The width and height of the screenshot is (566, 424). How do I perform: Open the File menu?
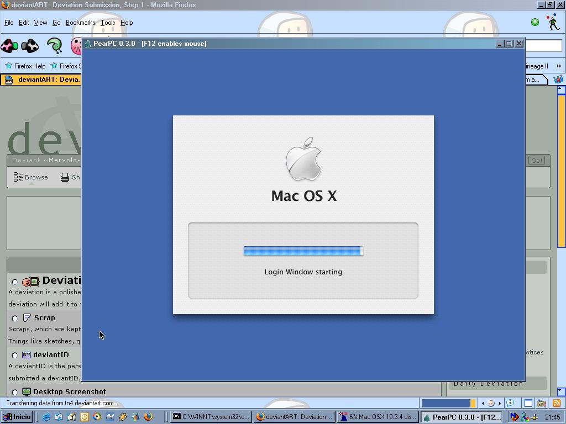click(x=9, y=23)
